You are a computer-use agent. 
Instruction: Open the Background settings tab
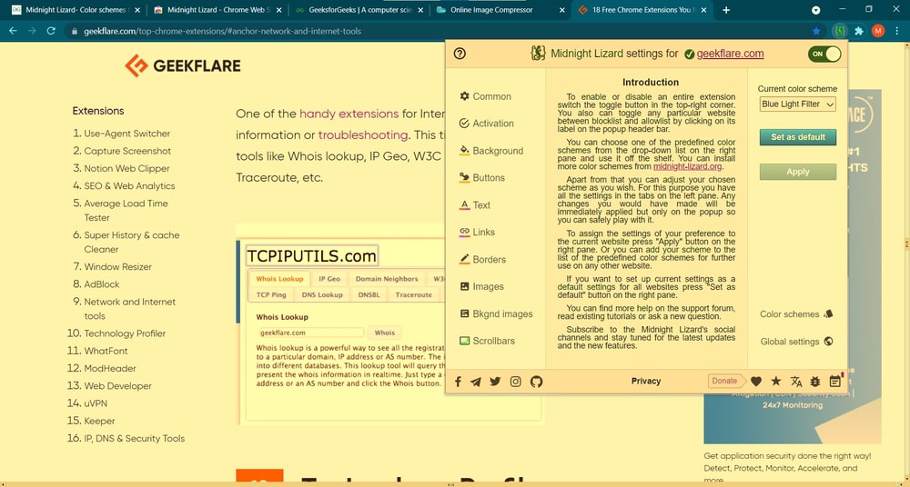[x=491, y=151]
